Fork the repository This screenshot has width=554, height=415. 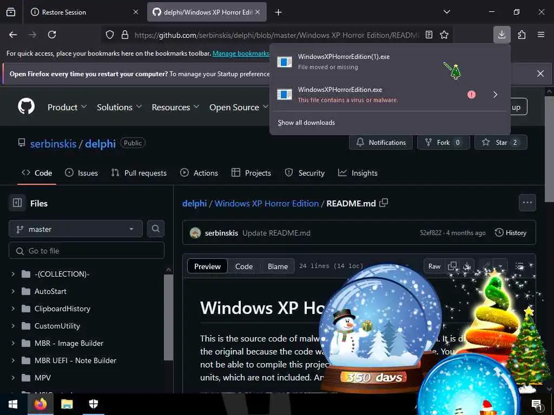(x=444, y=143)
